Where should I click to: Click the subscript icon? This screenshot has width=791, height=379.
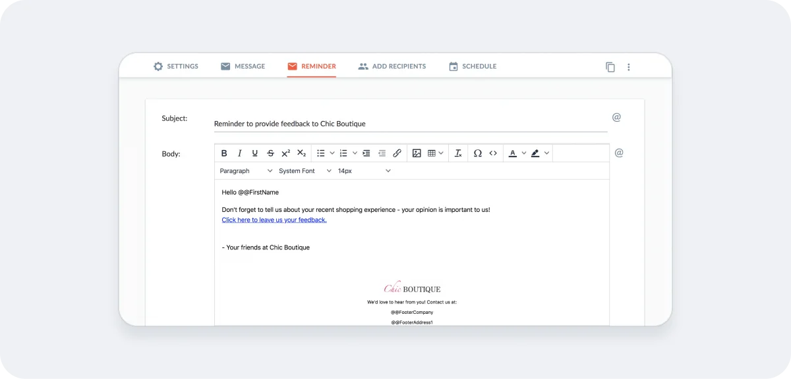(x=301, y=153)
